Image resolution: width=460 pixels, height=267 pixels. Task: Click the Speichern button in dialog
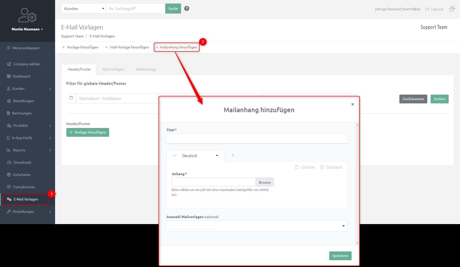pyautogui.click(x=340, y=256)
